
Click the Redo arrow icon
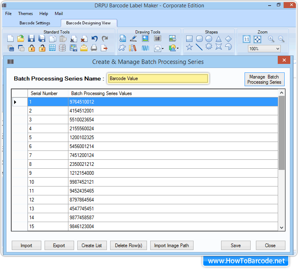[105, 38]
